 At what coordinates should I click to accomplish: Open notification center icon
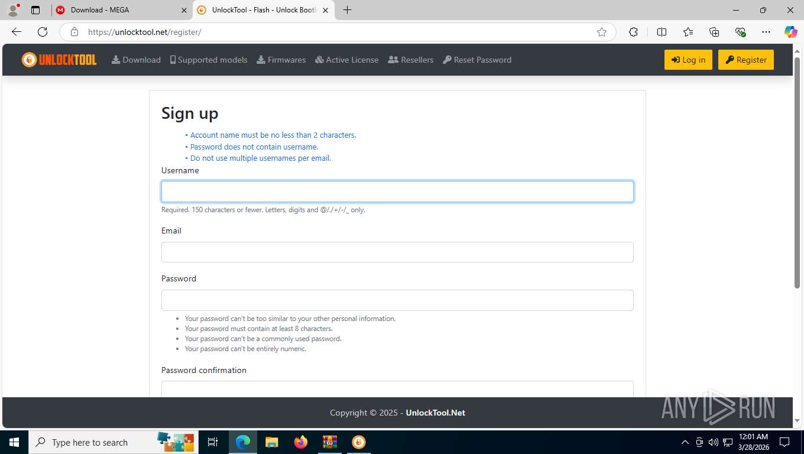tap(784, 442)
